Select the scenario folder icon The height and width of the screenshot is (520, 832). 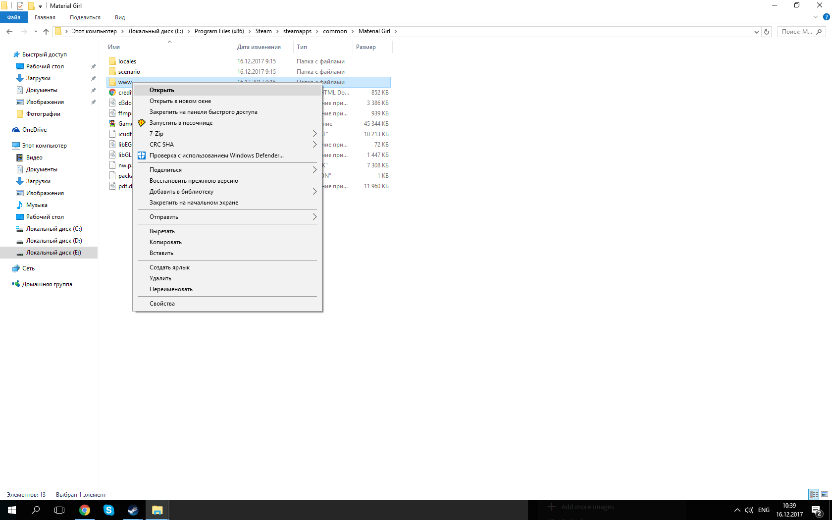click(x=112, y=72)
